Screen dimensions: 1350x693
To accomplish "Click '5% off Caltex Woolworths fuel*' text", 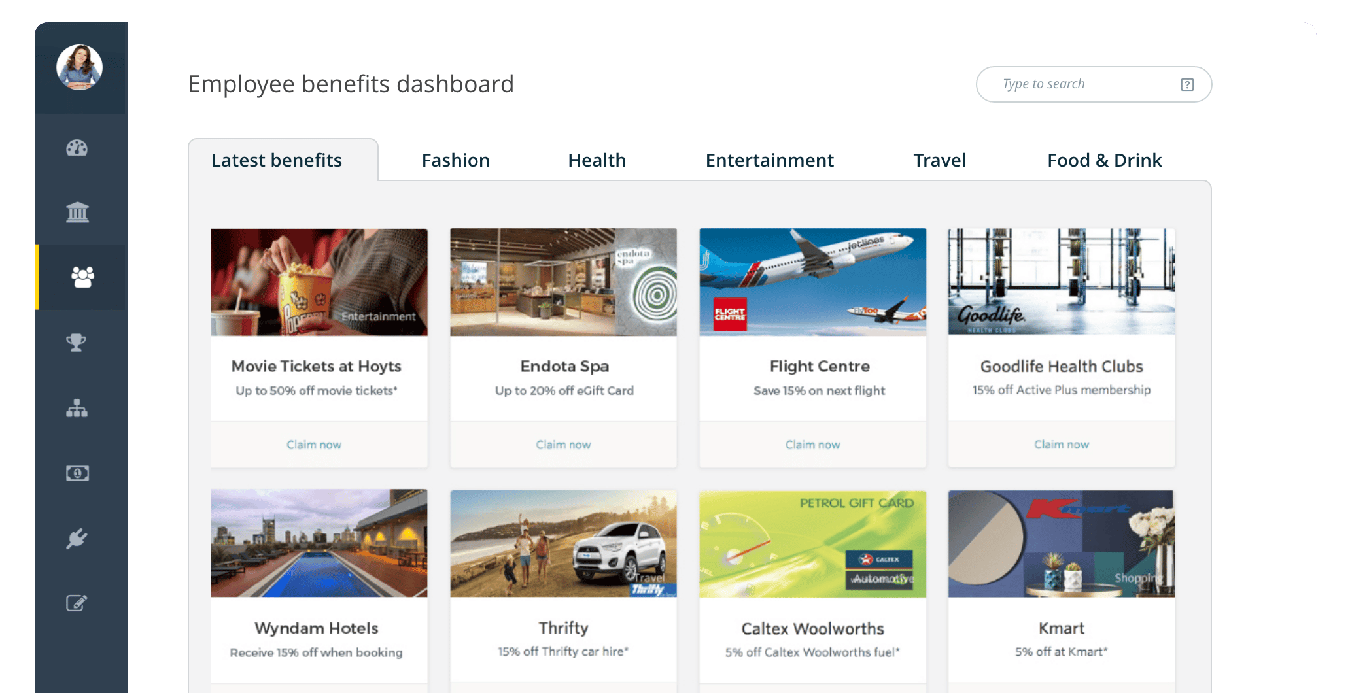I will click(812, 652).
